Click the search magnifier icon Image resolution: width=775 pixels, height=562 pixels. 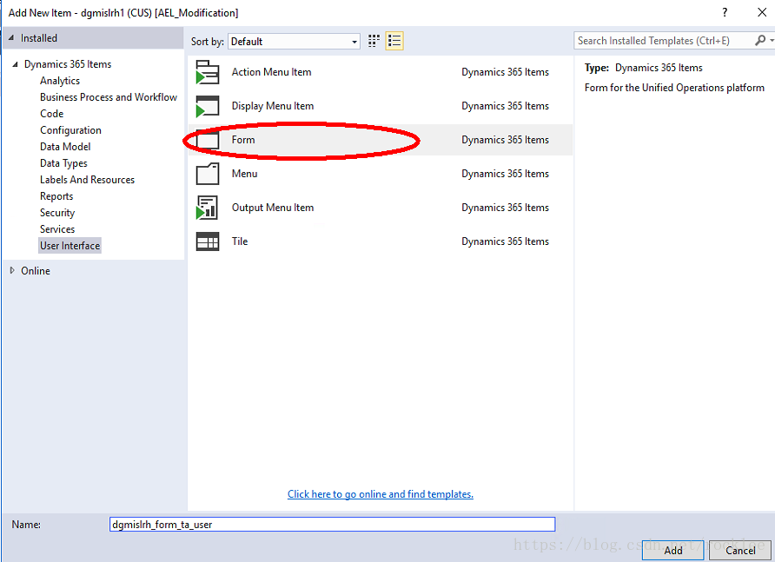tap(760, 41)
